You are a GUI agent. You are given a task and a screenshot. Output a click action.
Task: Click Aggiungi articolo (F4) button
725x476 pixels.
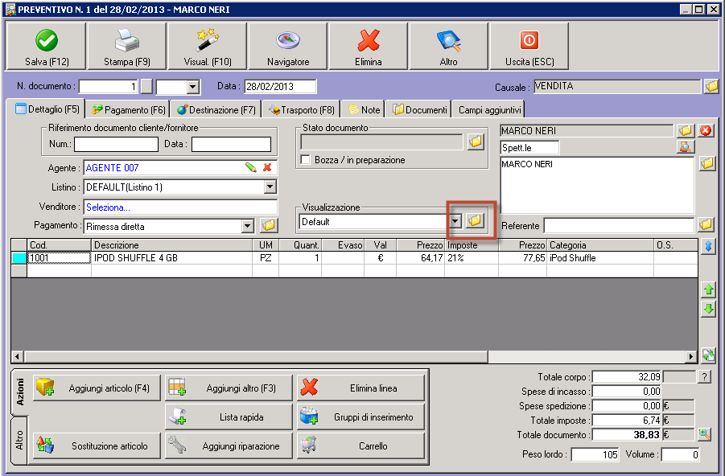(x=97, y=388)
